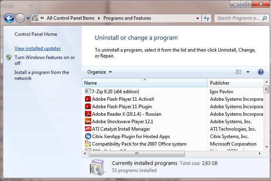Click the Citrix XenApp icon
The width and height of the screenshot is (271, 181).
pos(88,136)
